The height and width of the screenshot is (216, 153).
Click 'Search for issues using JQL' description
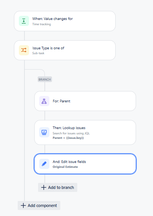point(71,133)
